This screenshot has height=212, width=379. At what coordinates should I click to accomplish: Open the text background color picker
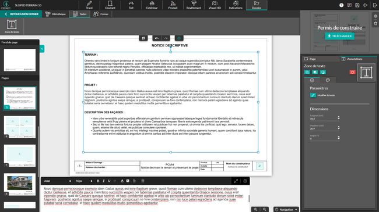128,181
